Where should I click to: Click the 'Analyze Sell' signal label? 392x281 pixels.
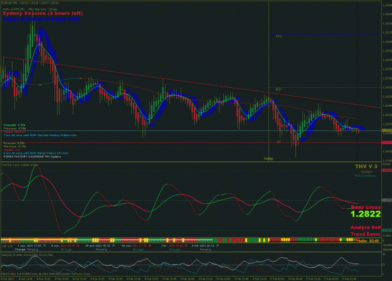point(366,228)
